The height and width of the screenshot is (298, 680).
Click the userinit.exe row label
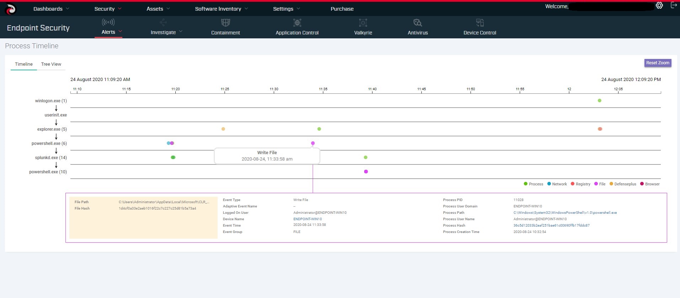point(55,115)
